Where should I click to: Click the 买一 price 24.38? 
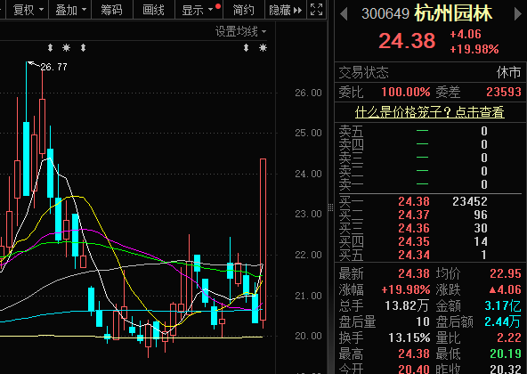[414, 201]
